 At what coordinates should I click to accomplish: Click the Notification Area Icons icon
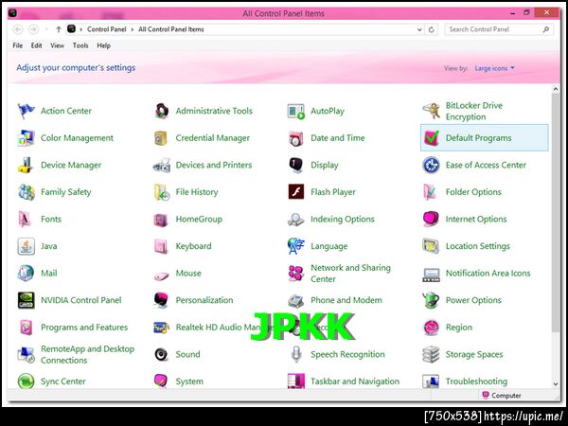(x=431, y=275)
